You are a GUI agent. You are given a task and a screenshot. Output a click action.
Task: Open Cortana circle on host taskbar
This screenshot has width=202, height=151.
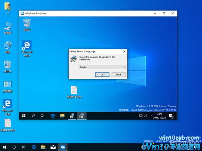click(x=14, y=147)
